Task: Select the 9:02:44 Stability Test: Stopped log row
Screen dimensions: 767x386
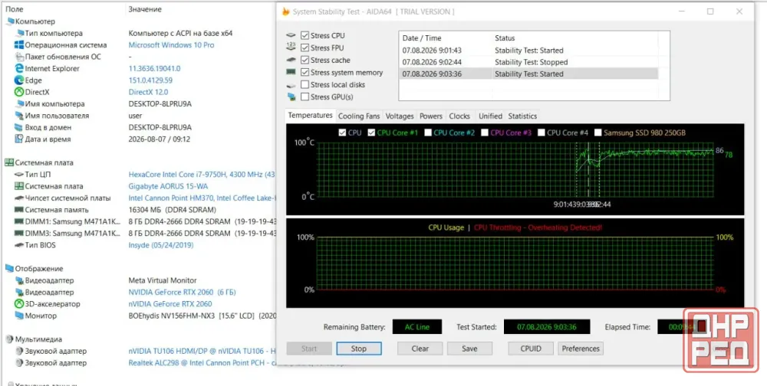Action: click(528, 62)
